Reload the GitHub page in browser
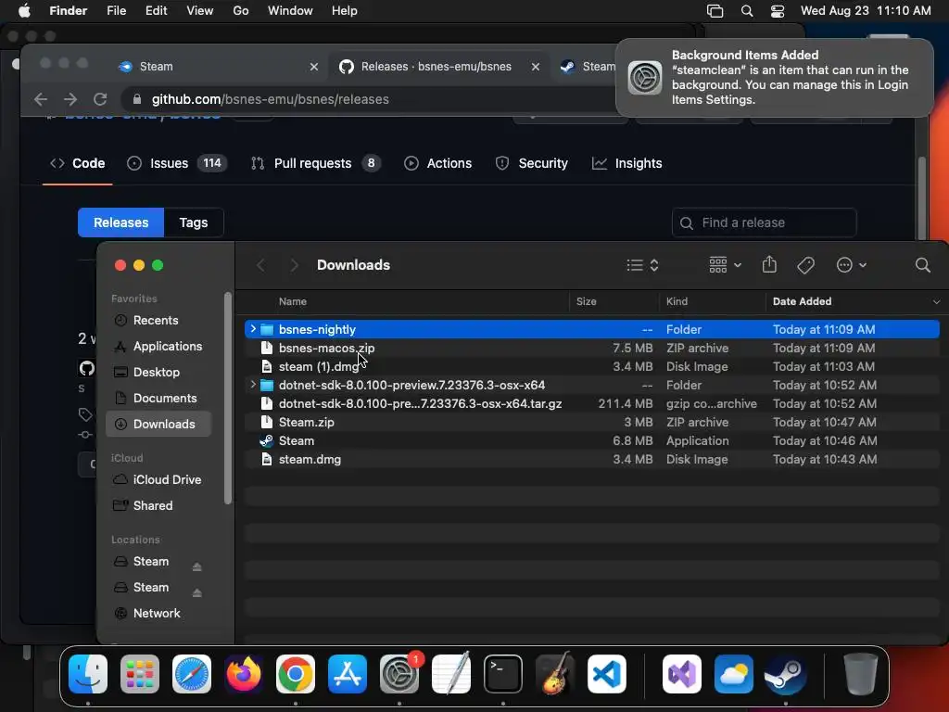Viewport: 949px width, 712px height. pos(100,99)
